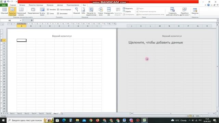Set zoom to 100%
Image resolution: width=219 pixels, height=123 pixels.
83,11
